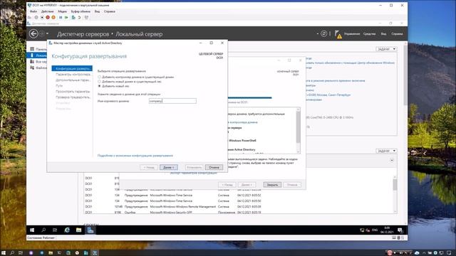Open notifications flag with warning
Screen dimensions: 456x256
(338, 34)
